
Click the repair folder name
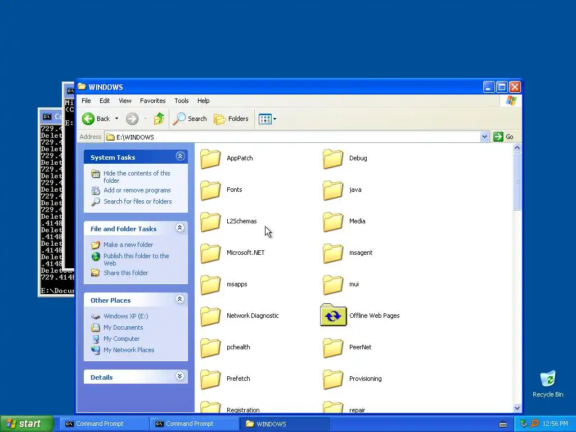click(x=357, y=410)
